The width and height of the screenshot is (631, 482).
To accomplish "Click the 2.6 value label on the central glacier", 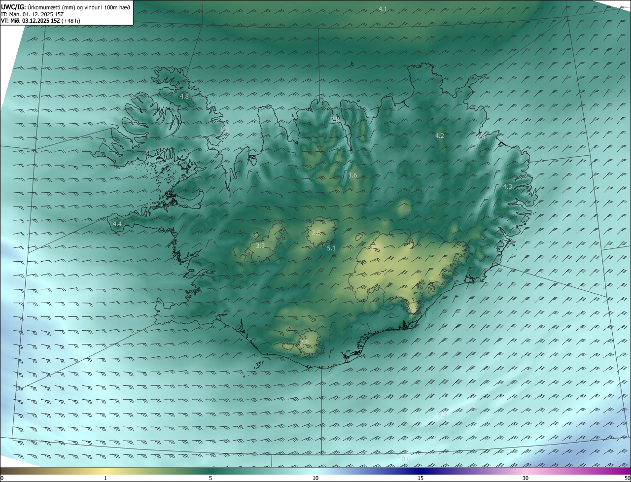I will 316,233.
